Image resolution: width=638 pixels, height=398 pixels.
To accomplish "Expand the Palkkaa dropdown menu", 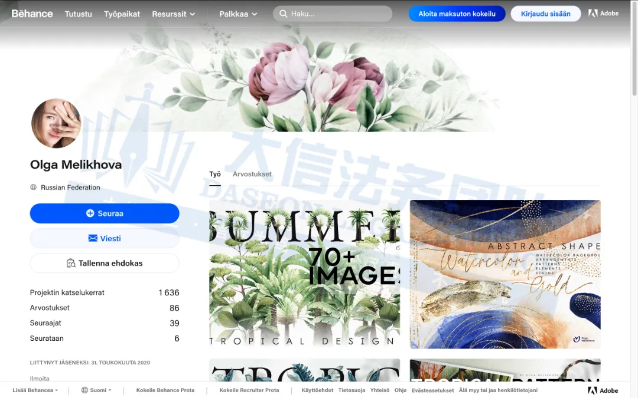I will pos(238,14).
